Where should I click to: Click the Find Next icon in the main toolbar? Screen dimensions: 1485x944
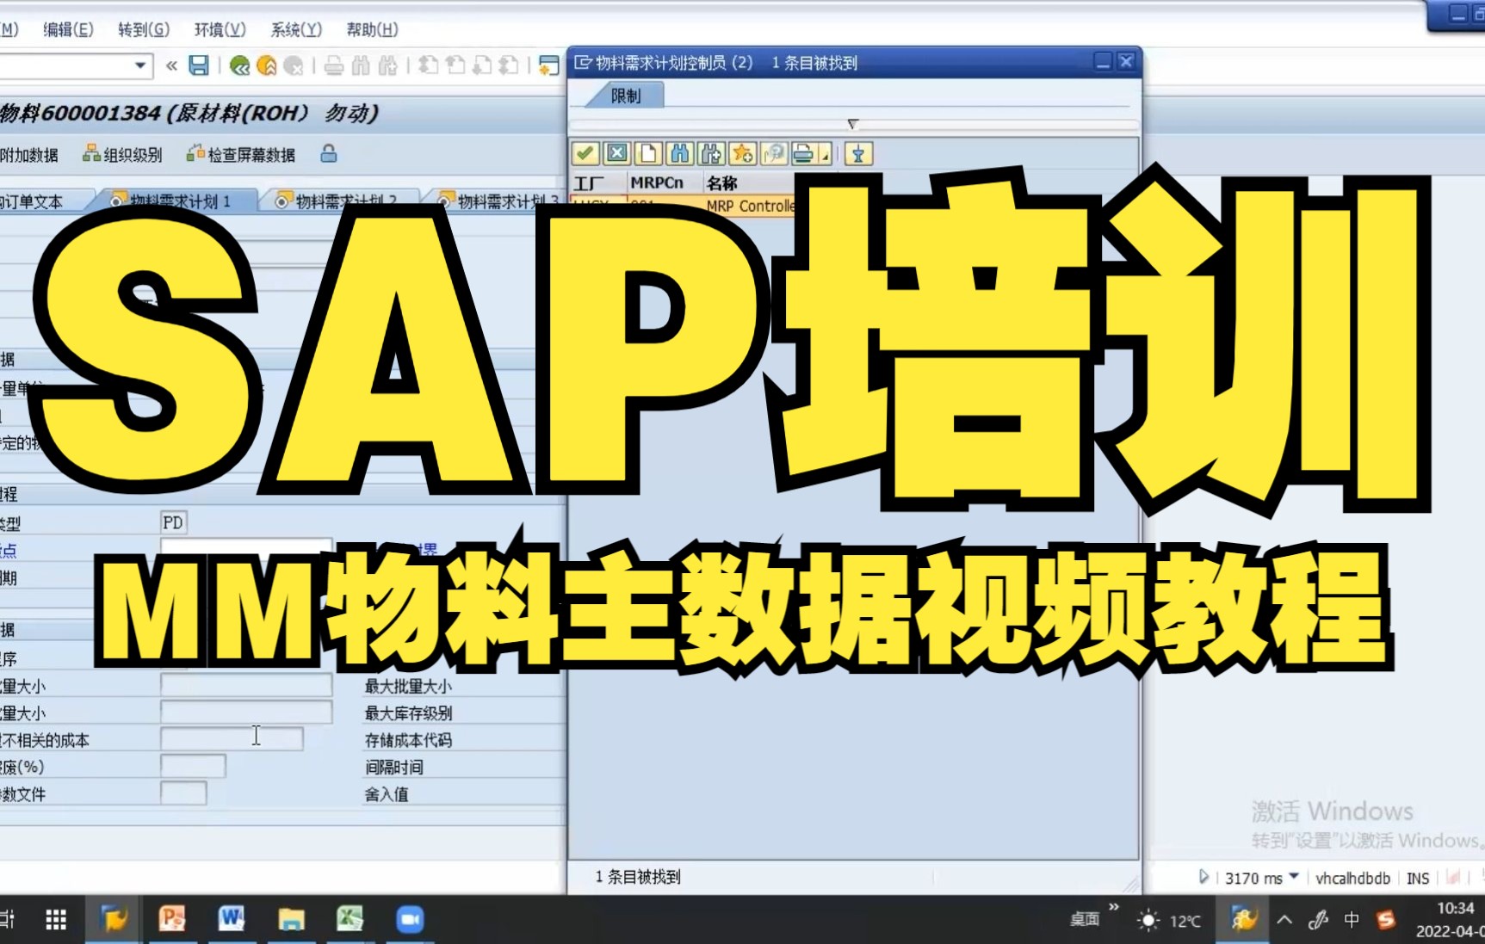pos(388,65)
